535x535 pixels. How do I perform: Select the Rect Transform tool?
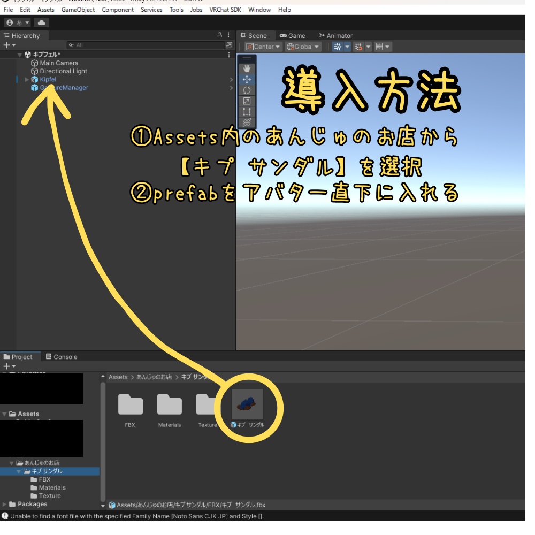click(x=247, y=111)
